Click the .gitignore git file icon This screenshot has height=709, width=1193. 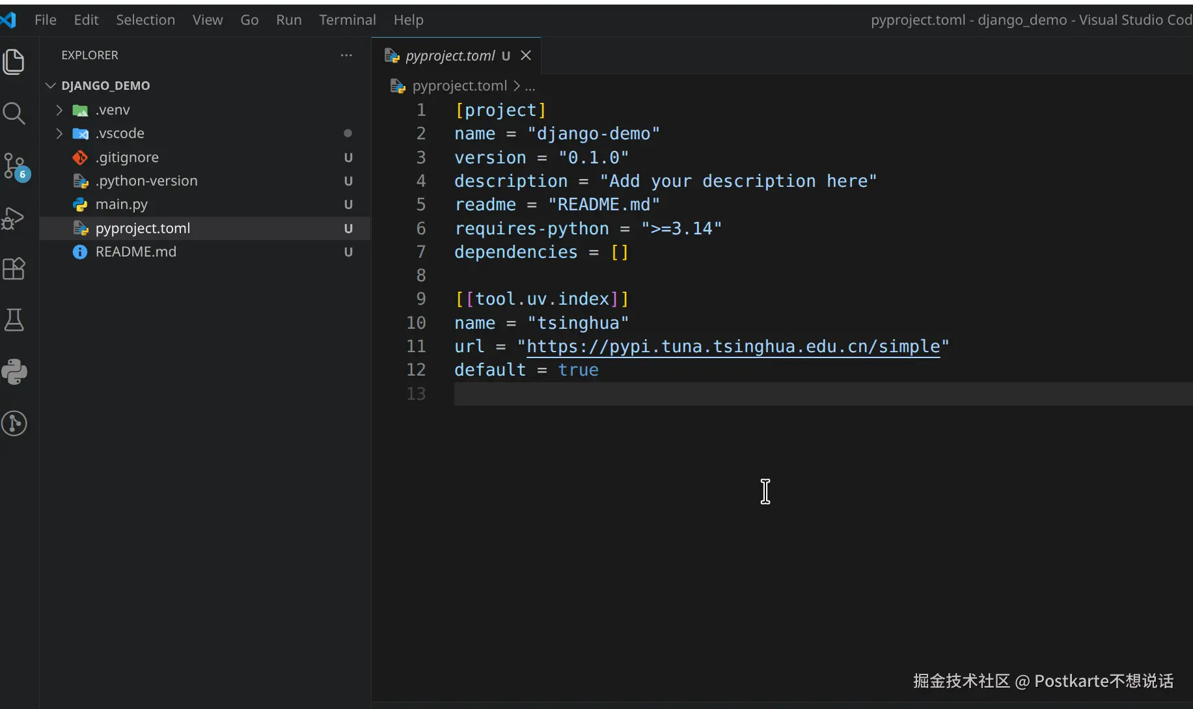(80, 158)
